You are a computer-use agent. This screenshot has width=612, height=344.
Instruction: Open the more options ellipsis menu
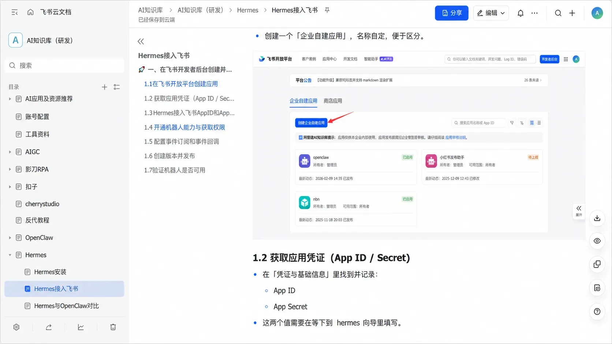534,13
